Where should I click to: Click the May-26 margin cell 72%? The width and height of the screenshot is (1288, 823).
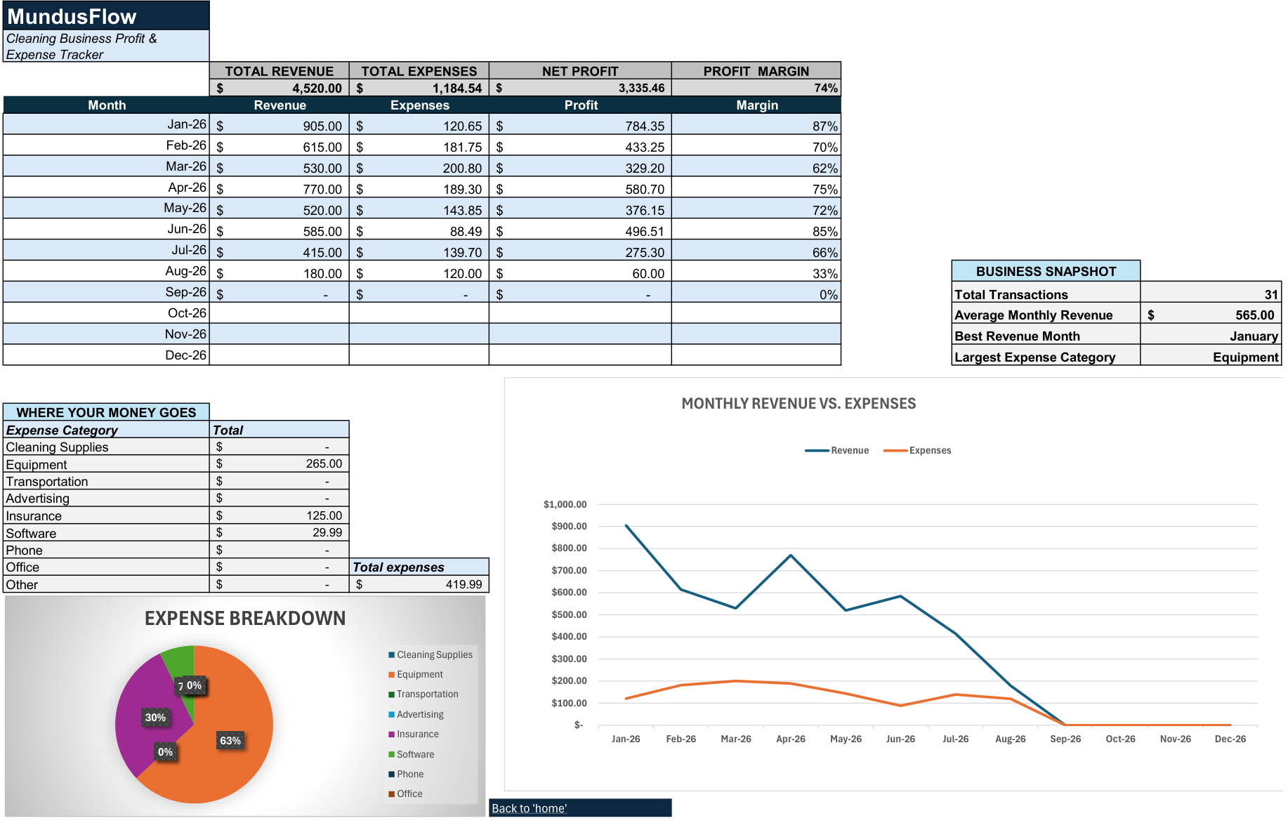756,209
